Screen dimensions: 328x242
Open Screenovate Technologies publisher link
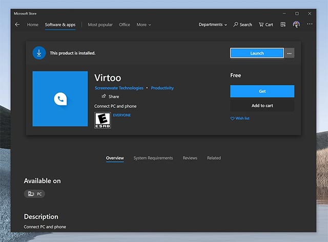(x=119, y=88)
